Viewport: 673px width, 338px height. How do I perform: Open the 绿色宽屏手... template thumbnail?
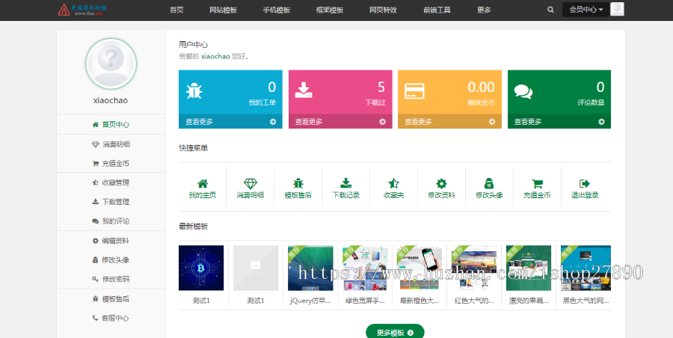click(365, 268)
